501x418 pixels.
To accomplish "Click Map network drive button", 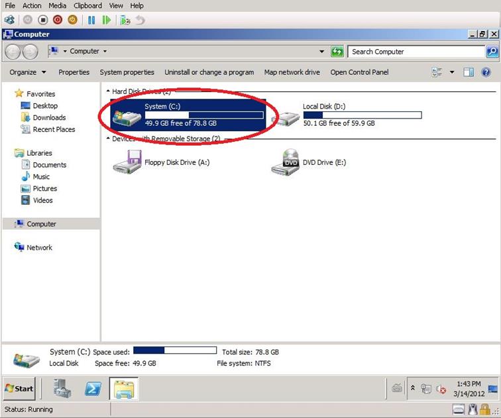I will [292, 72].
